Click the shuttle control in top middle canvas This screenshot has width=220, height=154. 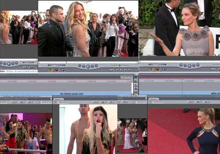pos(120,65)
